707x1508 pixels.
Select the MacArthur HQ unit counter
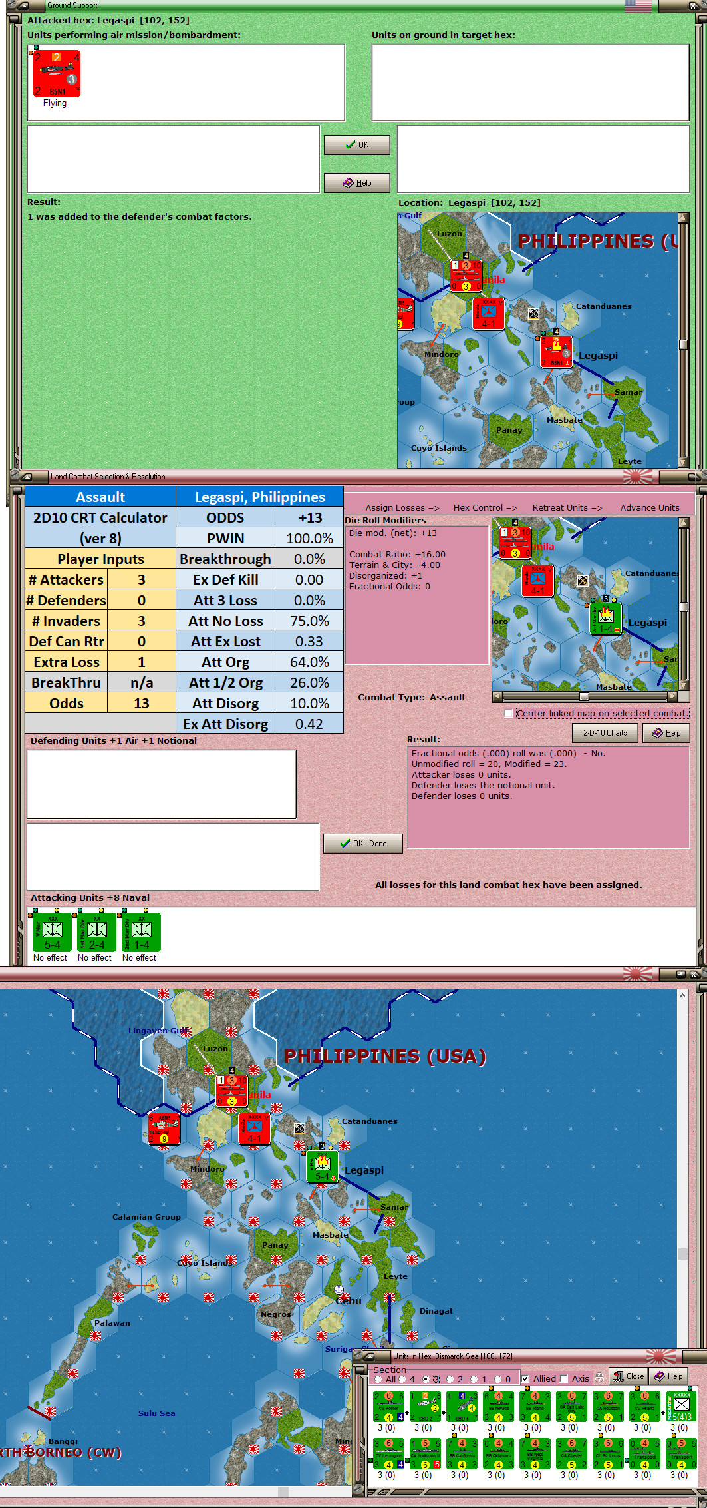(x=681, y=1406)
